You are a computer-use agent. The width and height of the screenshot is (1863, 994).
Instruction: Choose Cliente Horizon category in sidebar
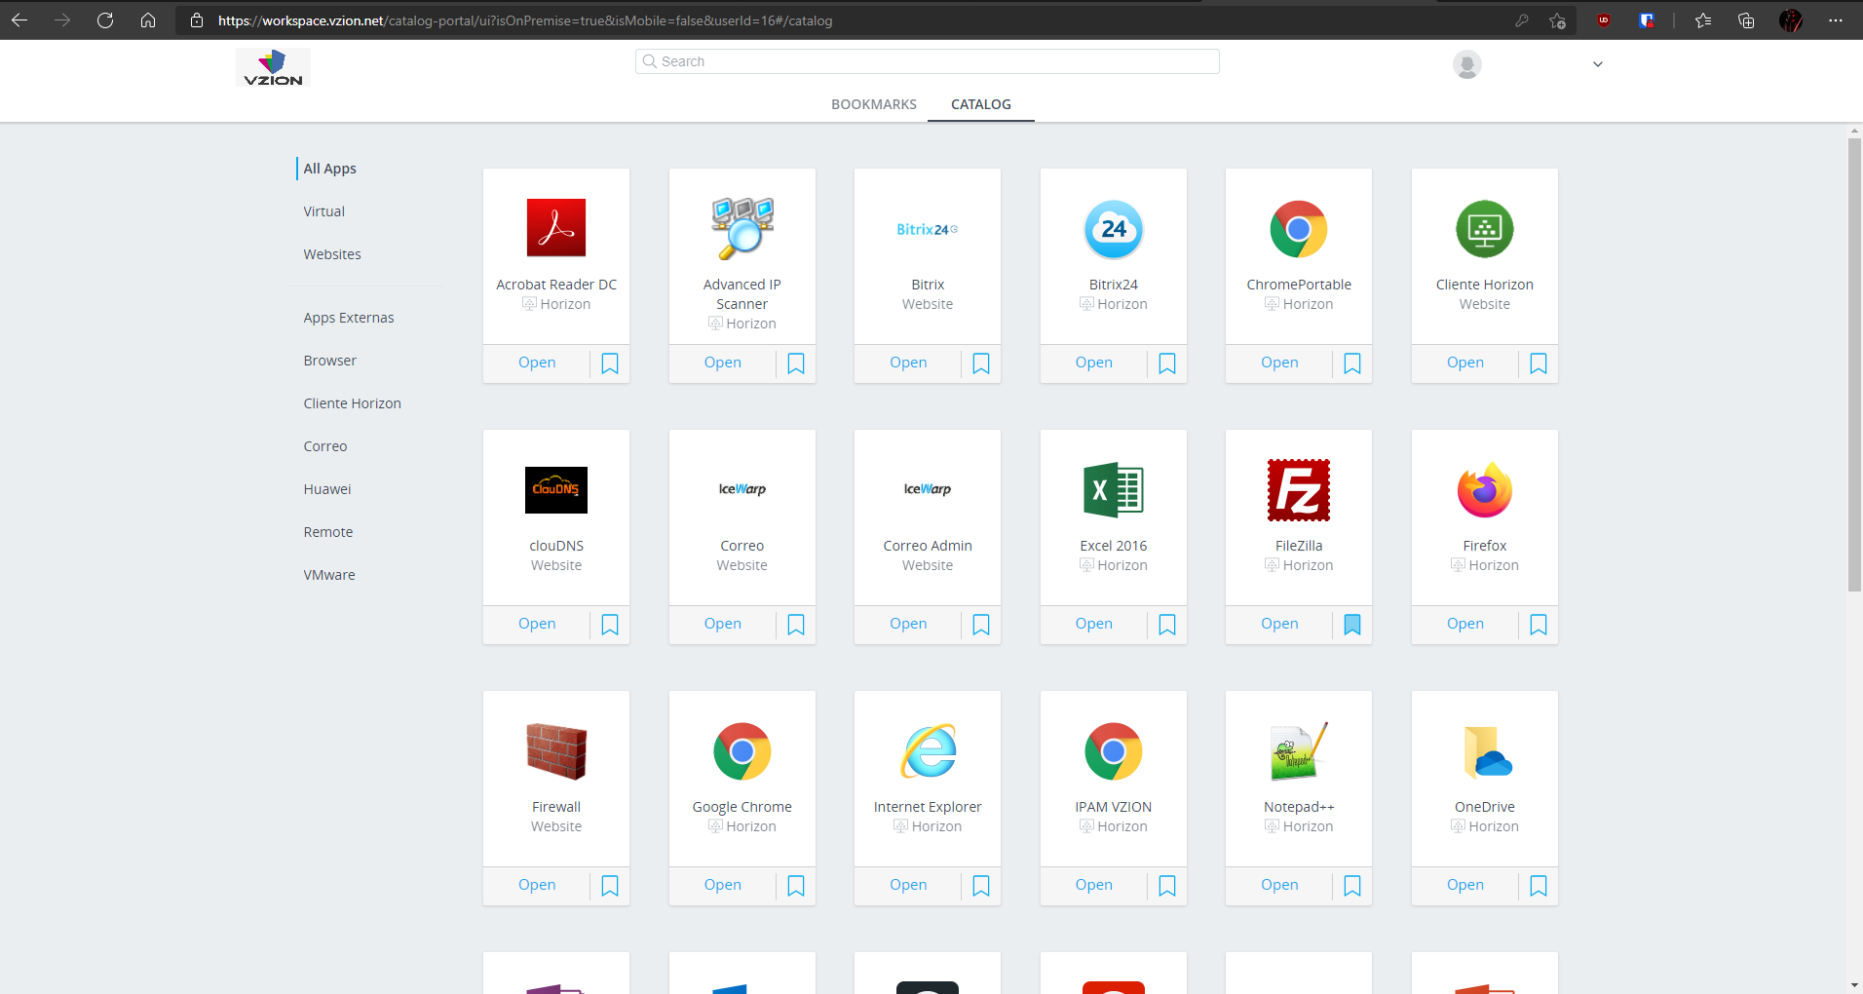(353, 403)
